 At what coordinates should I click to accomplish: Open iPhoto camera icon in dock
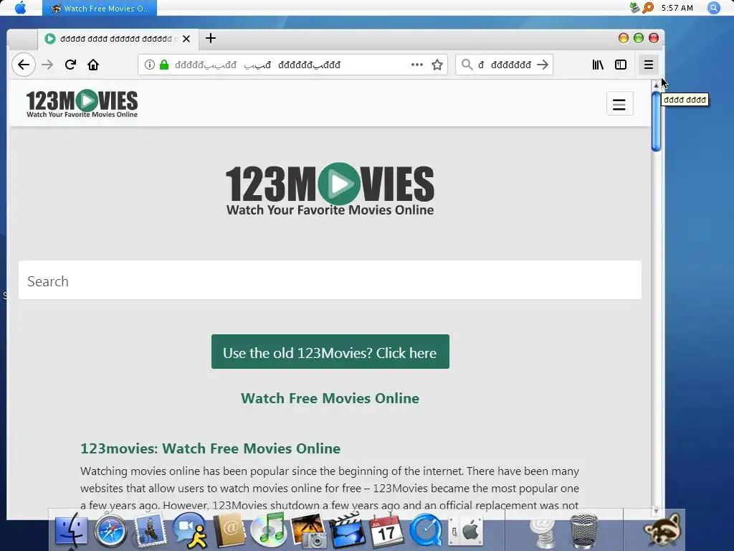click(308, 530)
